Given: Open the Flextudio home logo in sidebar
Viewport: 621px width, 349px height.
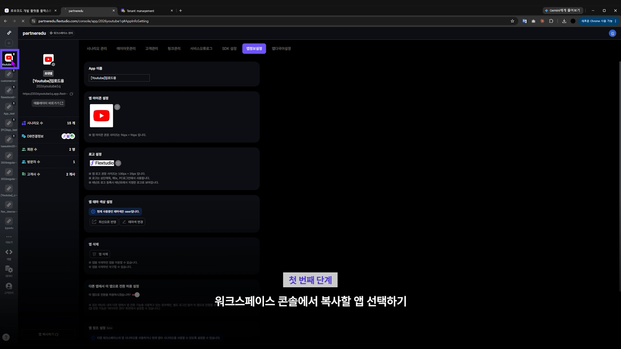Looking at the screenshot, I should pos(9,33).
